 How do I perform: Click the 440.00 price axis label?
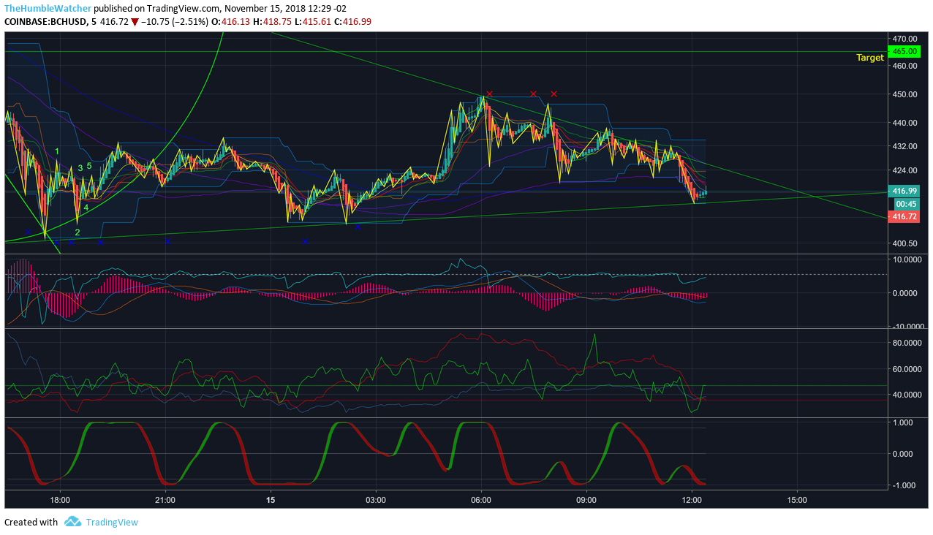click(904, 123)
